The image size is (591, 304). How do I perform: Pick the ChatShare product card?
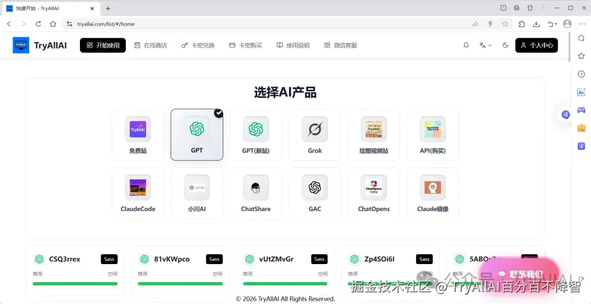pyautogui.click(x=256, y=193)
